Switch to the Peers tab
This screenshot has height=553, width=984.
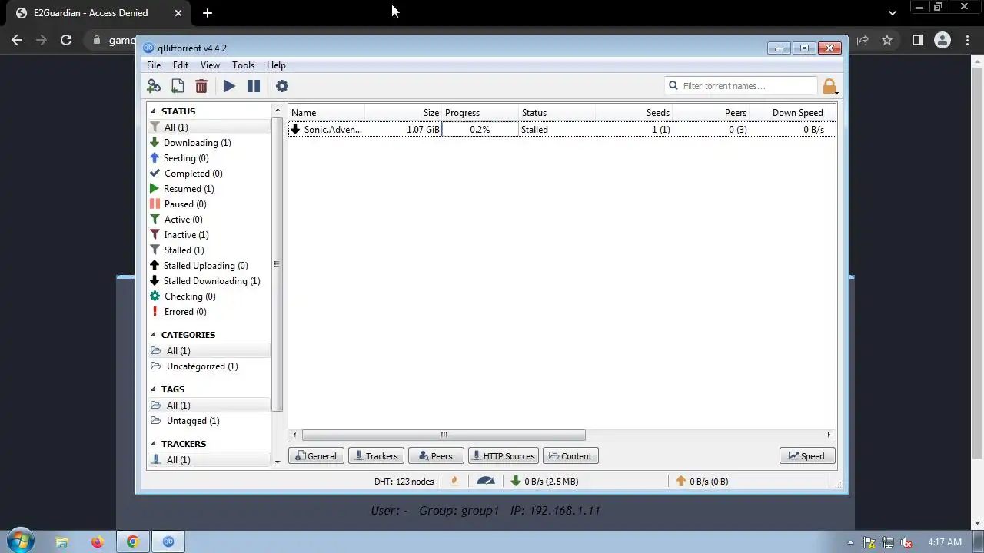tap(436, 456)
